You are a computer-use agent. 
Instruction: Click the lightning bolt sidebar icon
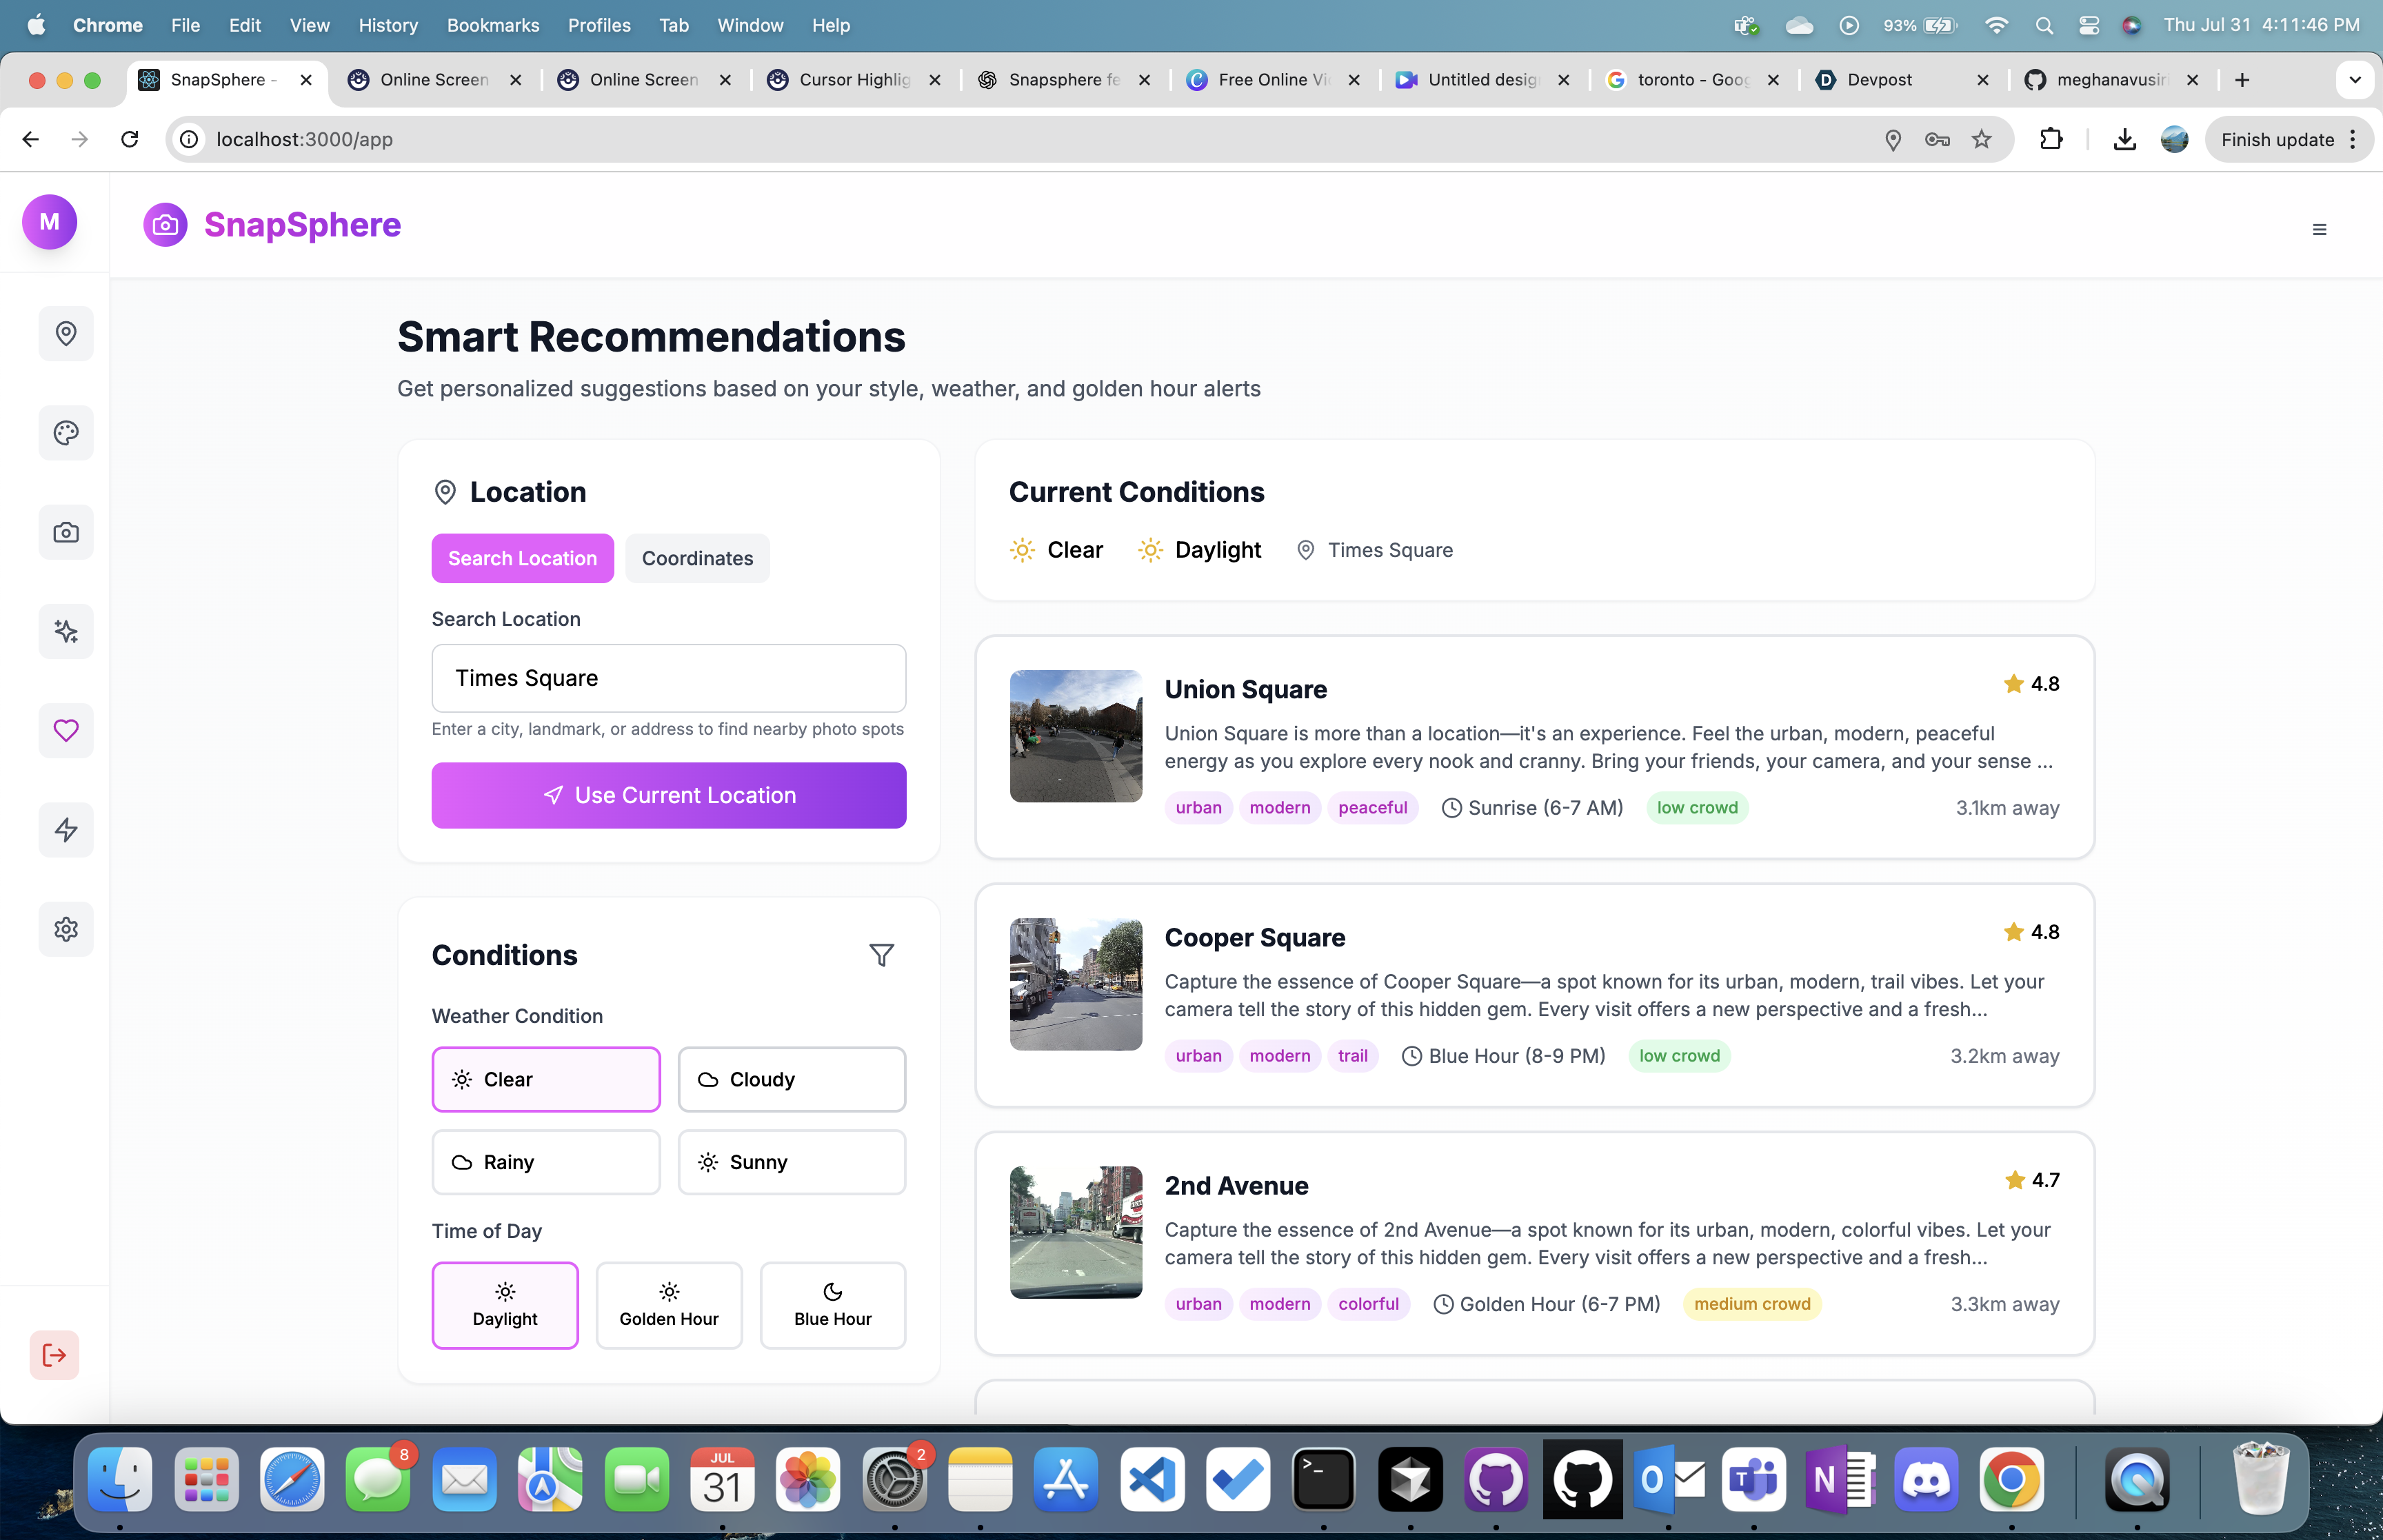(66, 829)
